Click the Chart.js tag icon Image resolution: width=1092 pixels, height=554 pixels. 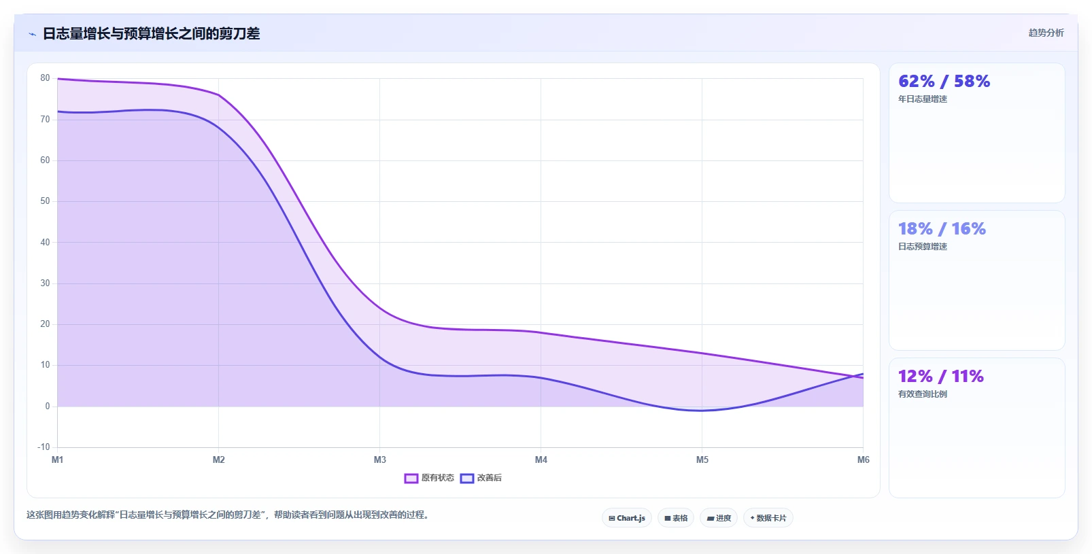click(612, 518)
